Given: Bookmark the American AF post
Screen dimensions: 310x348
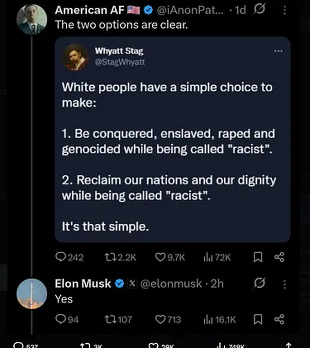Looking at the screenshot, I should [x=258, y=258].
